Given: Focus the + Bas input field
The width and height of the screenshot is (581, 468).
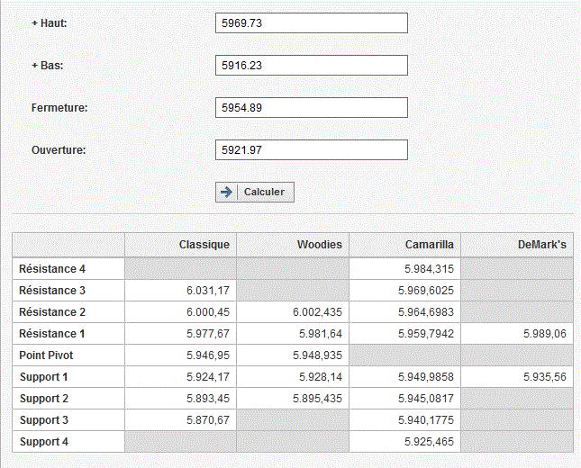Looking at the screenshot, I should tap(311, 66).
